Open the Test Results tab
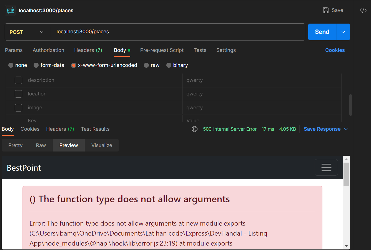The width and height of the screenshot is (371, 250). (x=95, y=129)
